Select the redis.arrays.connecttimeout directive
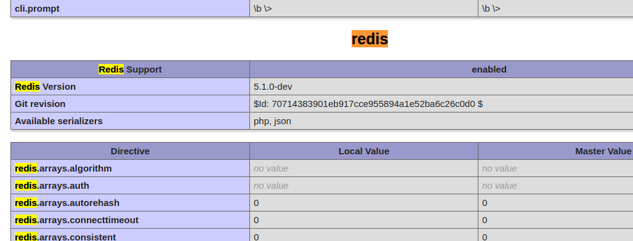The height and width of the screenshot is (241, 633). (131, 220)
